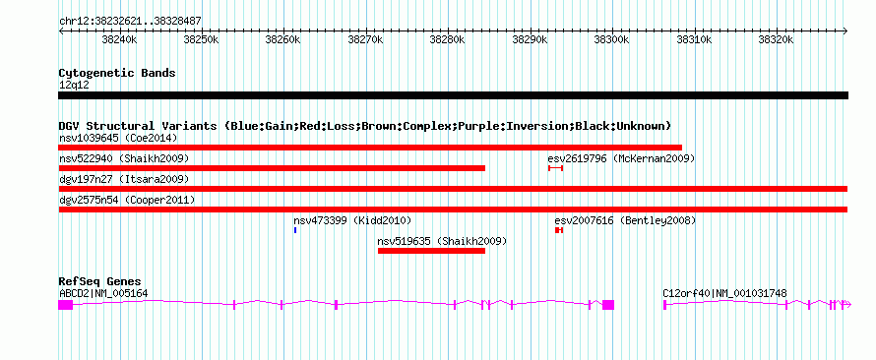Click the ABCD2|NM_005164 gene label

[x=103, y=293]
